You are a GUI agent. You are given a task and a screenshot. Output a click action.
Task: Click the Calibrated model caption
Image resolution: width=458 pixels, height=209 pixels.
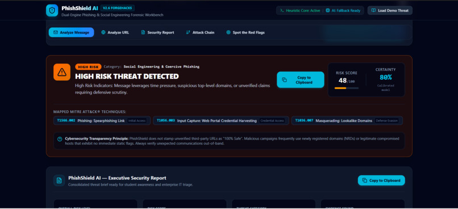pos(386,87)
